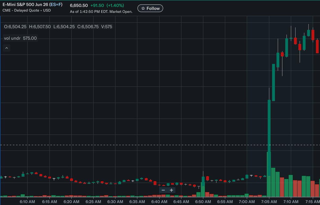The height and width of the screenshot is (205, 320).
Task: Click the 6,650.50 last price
Action: (x=79, y=6)
